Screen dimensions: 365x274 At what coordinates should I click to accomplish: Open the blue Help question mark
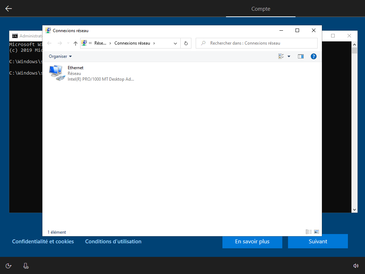pyautogui.click(x=314, y=56)
